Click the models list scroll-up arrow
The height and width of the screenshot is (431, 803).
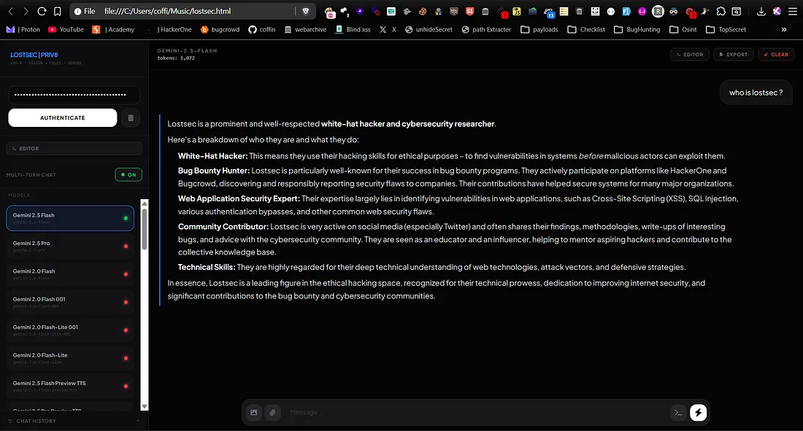pyautogui.click(x=145, y=203)
